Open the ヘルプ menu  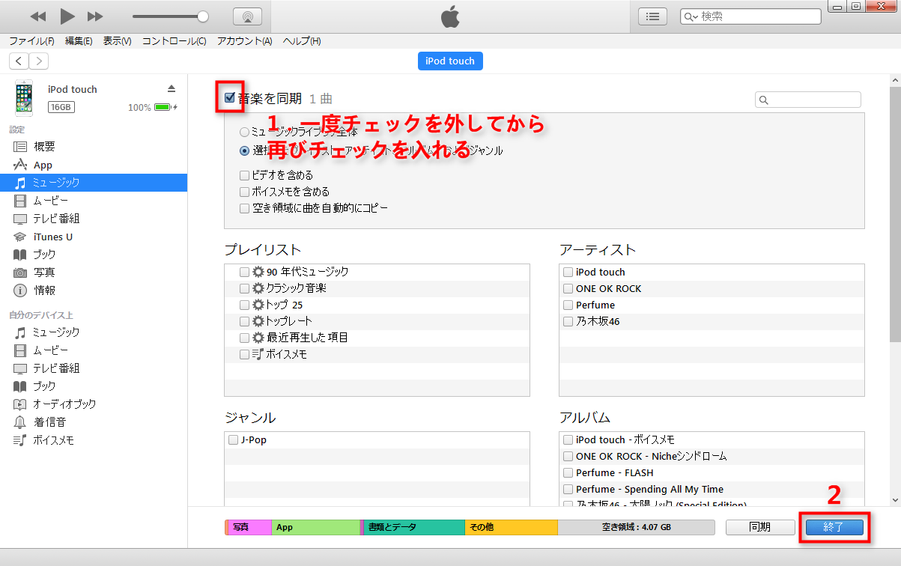click(x=302, y=41)
